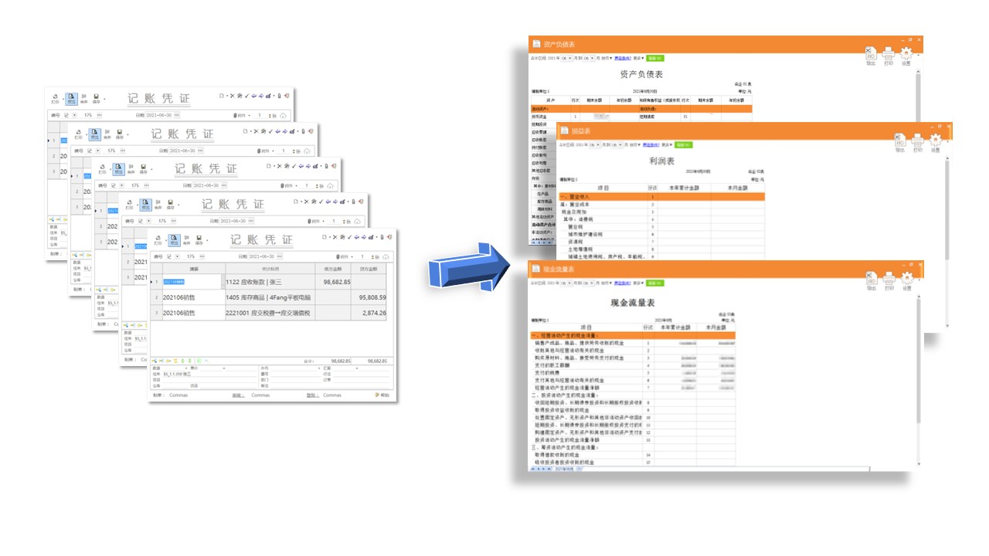Open Settings gear in Balance Sheet window

(906, 55)
